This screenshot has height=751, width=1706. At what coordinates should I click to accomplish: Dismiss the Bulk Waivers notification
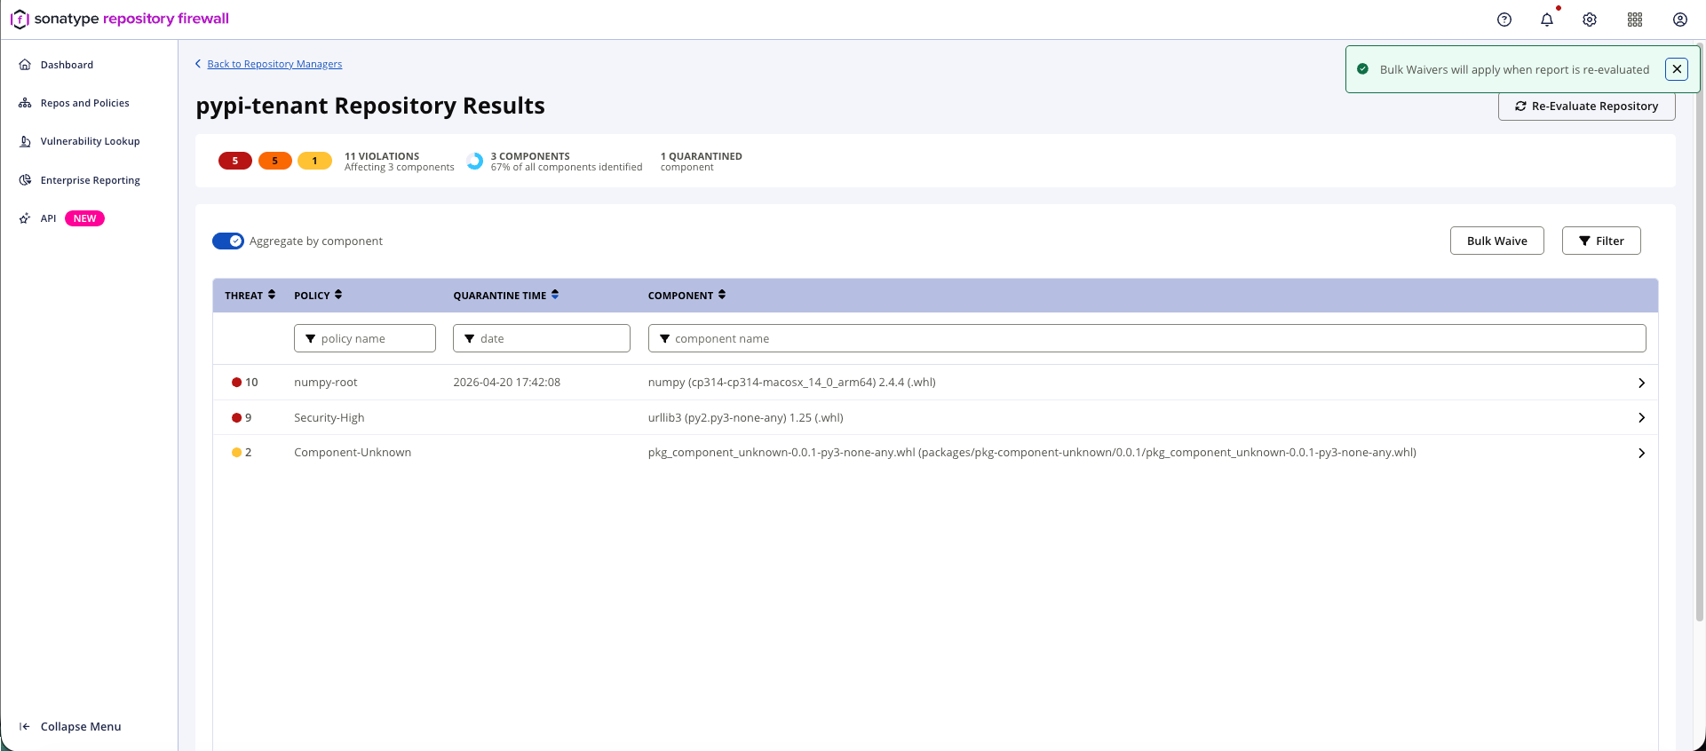(1677, 69)
